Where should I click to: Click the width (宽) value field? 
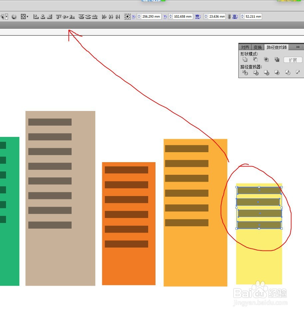click(x=217, y=17)
